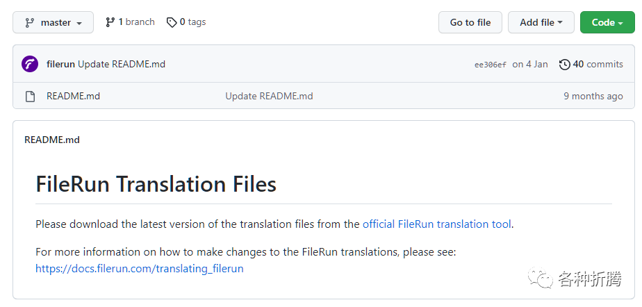Screen dimensions: 642x307
Task: Click the history clock icon
Action: point(564,64)
